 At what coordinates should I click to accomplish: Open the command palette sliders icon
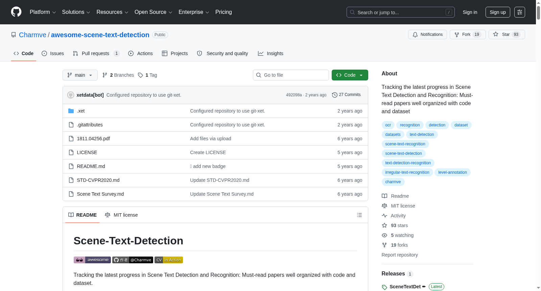520,12
